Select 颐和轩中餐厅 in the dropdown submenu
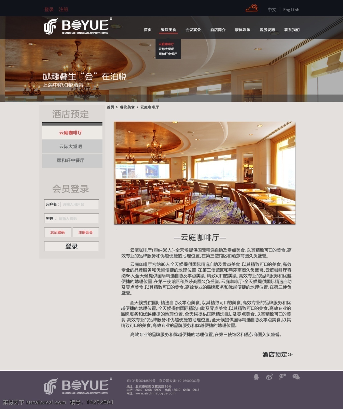 [x=168, y=54]
